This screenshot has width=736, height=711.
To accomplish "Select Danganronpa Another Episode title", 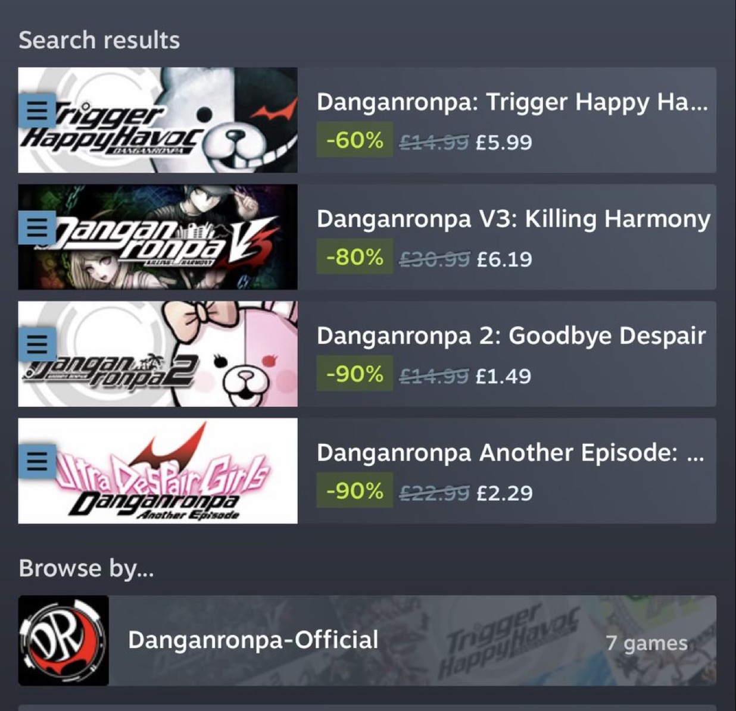I will (x=510, y=453).
